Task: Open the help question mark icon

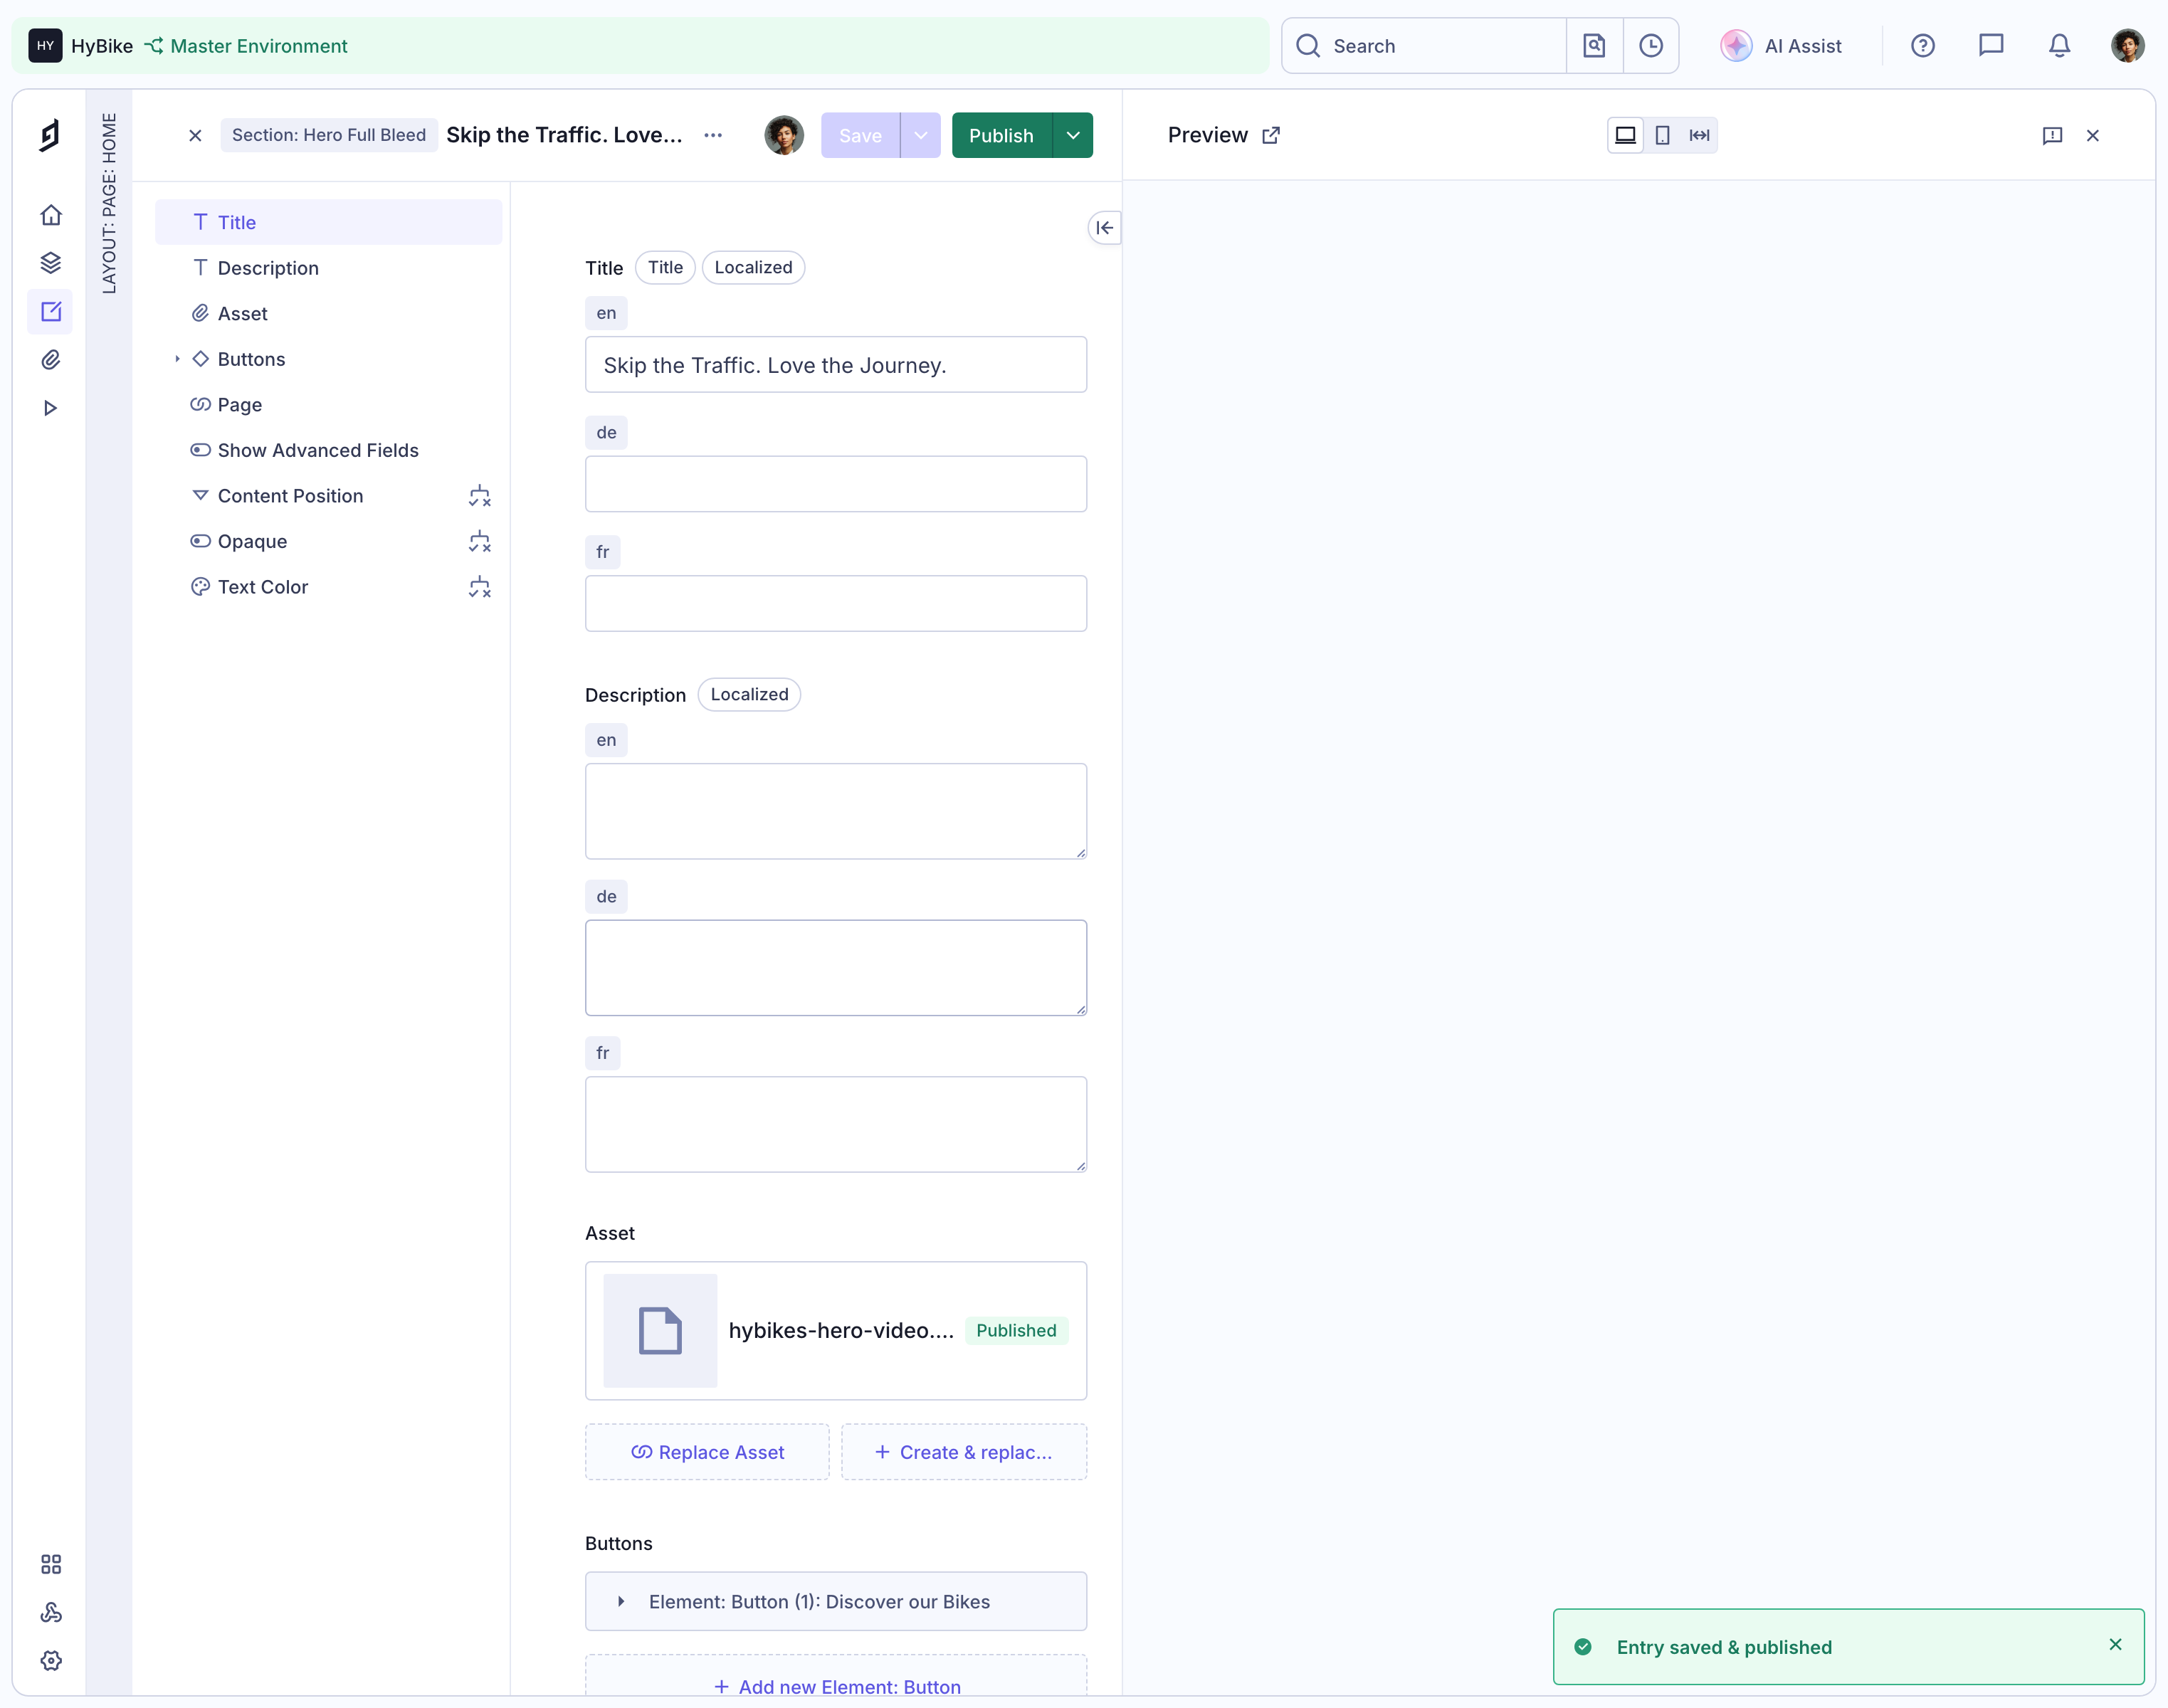Action: 1923,46
